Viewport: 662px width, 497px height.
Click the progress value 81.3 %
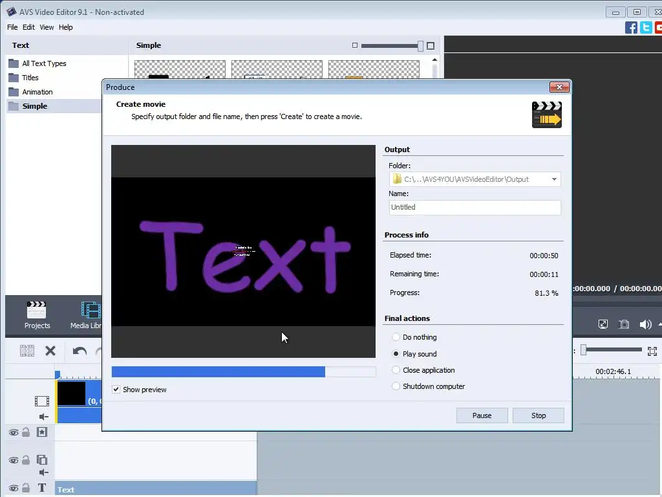[546, 293]
